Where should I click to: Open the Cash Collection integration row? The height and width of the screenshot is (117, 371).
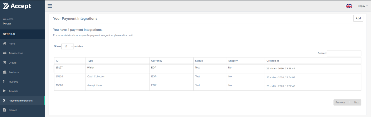point(96,77)
